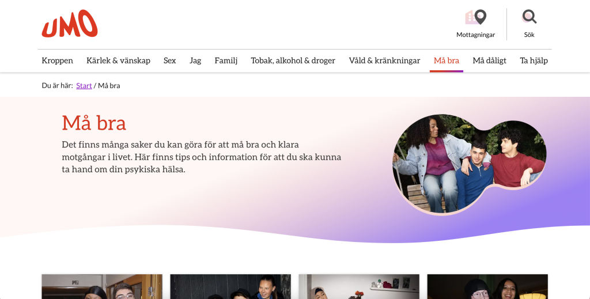The width and height of the screenshot is (590, 299).
Task: Open the card thumbnail with a yellow lamp
Action: coord(487,286)
